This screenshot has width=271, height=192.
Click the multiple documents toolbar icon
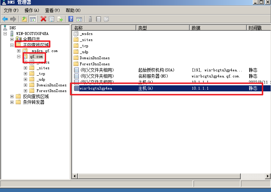(106, 19)
